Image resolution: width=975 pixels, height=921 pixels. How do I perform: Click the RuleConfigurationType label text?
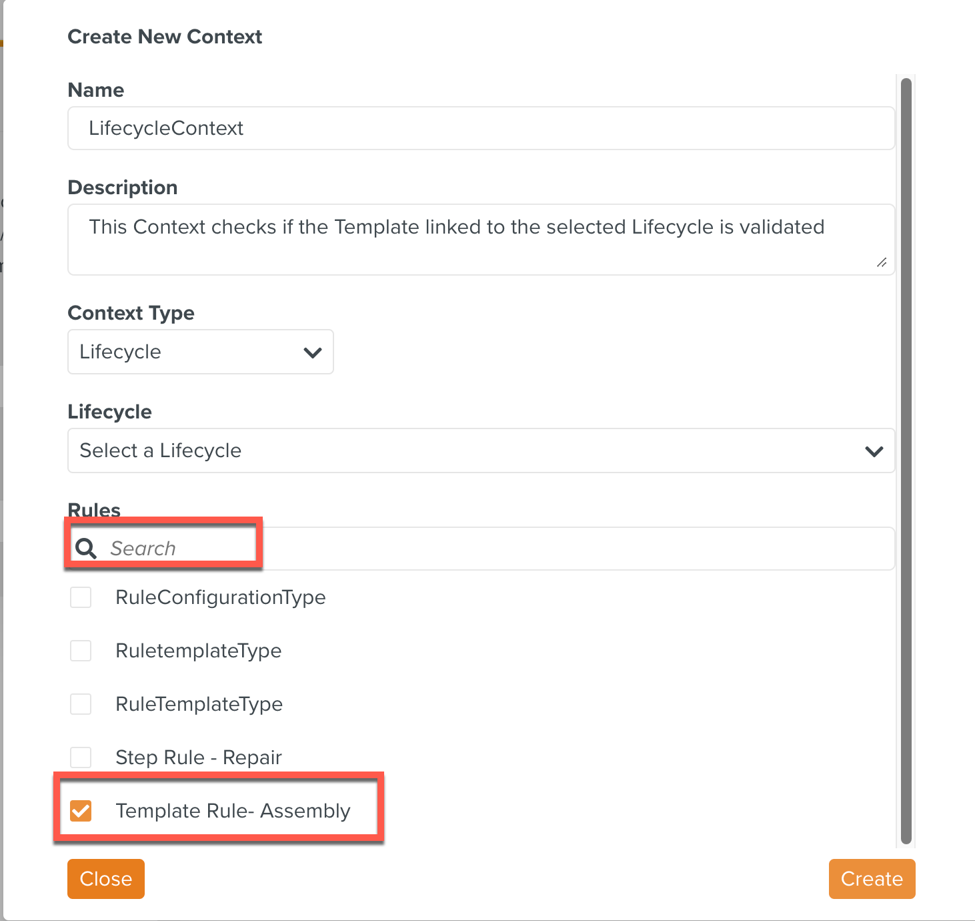(221, 597)
